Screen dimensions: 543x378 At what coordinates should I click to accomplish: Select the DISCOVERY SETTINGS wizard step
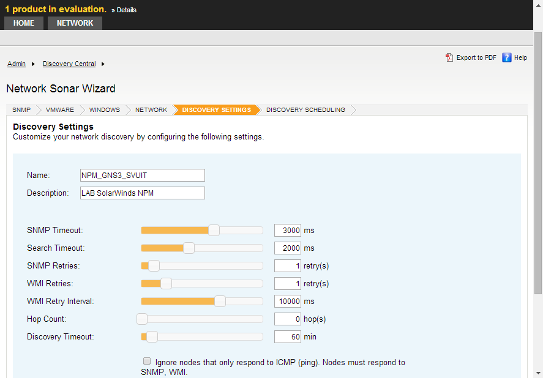pyautogui.click(x=217, y=109)
